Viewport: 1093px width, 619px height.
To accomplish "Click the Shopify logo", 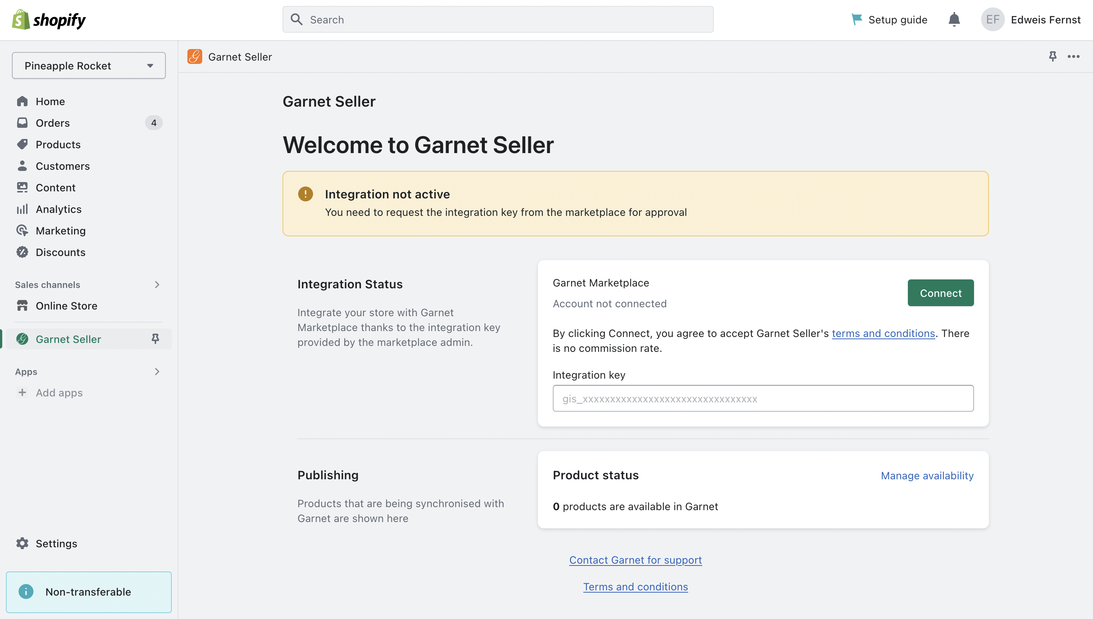I will click(x=49, y=20).
